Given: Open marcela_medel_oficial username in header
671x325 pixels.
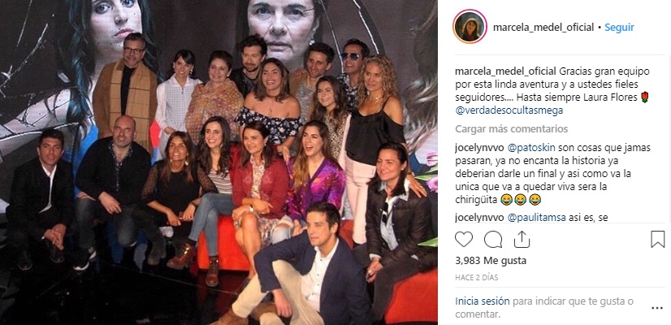Looking at the screenshot, I should pos(543,28).
